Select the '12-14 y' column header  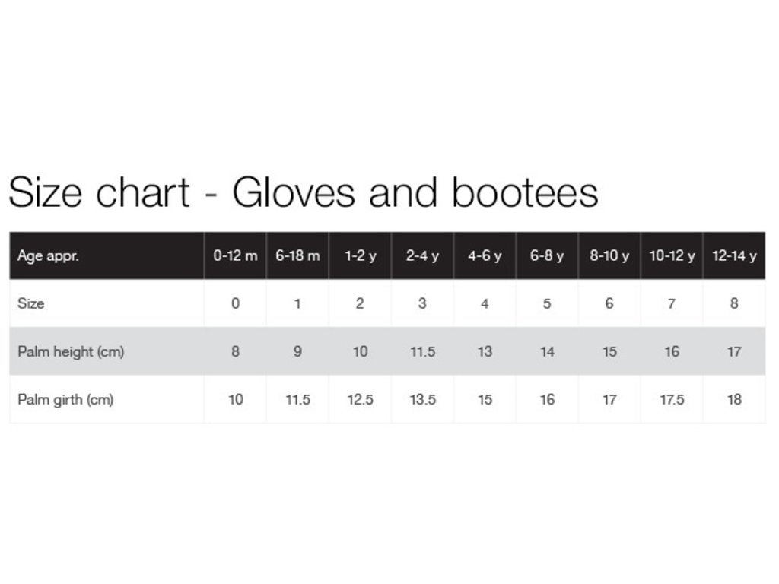[734, 256]
